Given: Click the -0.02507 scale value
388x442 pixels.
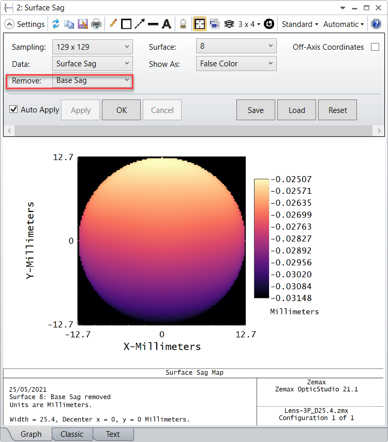Looking at the screenshot, I should coord(291,179).
